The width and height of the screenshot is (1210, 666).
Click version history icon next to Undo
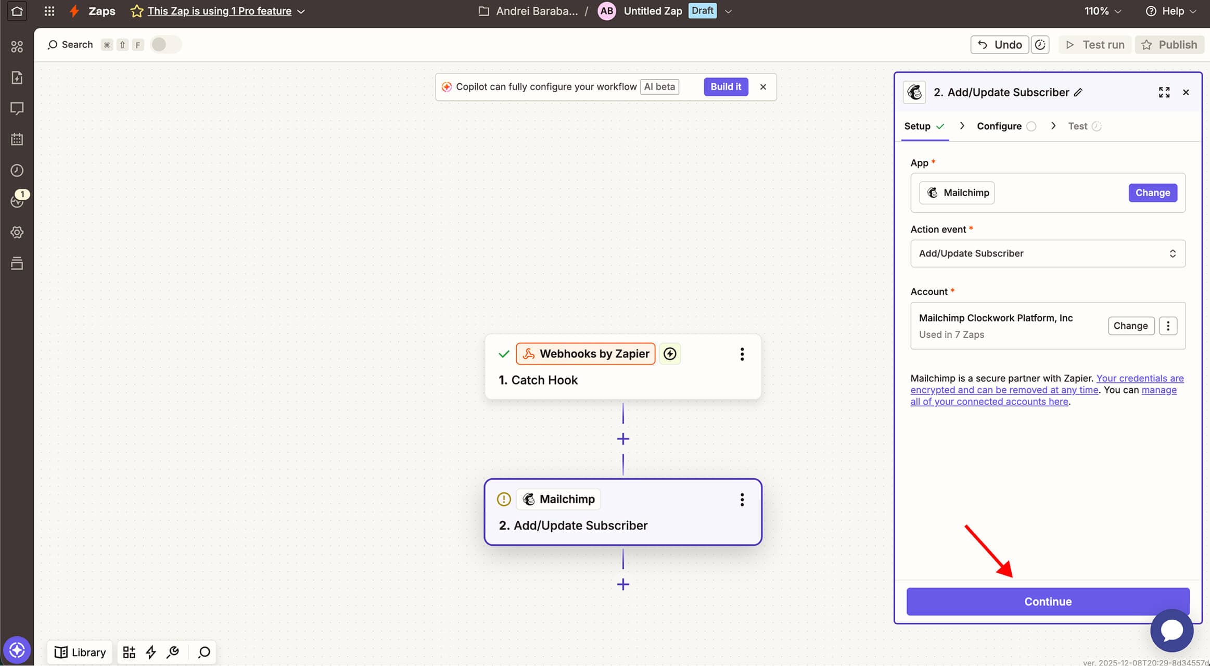pos(1040,45)
